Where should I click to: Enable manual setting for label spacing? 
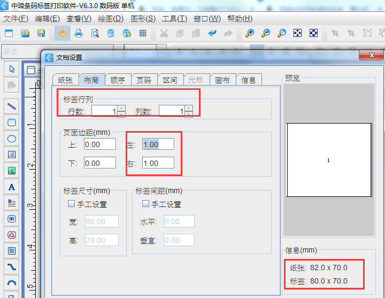point(145,204)
